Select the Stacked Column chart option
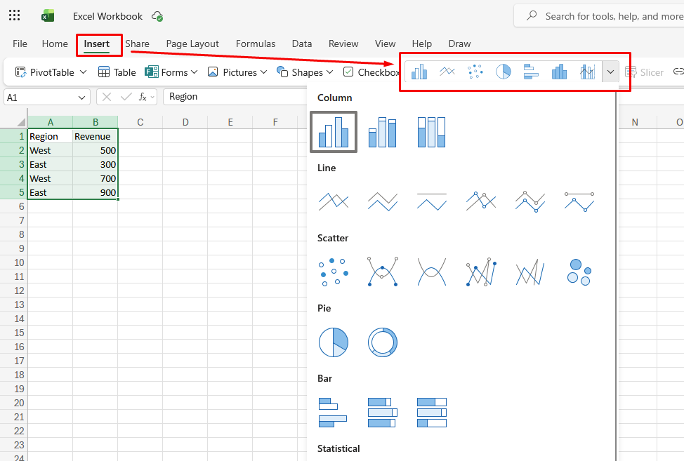Viewport: 684px width, 461px height. [x=383, y=132]
